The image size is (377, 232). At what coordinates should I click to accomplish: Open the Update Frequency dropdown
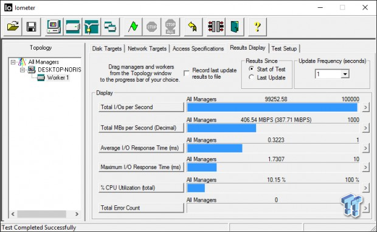[345, 74]
